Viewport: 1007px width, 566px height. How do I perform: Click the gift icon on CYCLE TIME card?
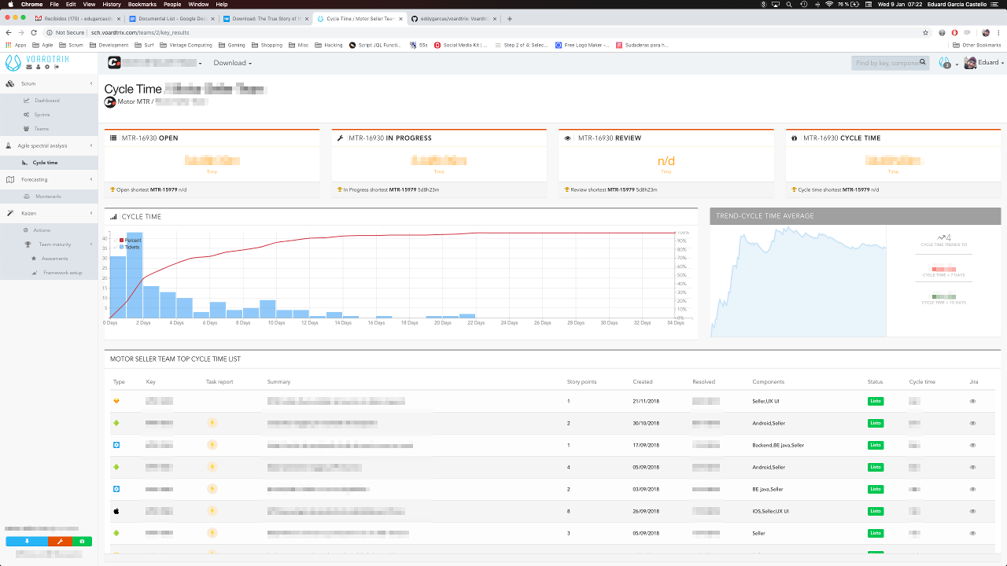(795, 138)
